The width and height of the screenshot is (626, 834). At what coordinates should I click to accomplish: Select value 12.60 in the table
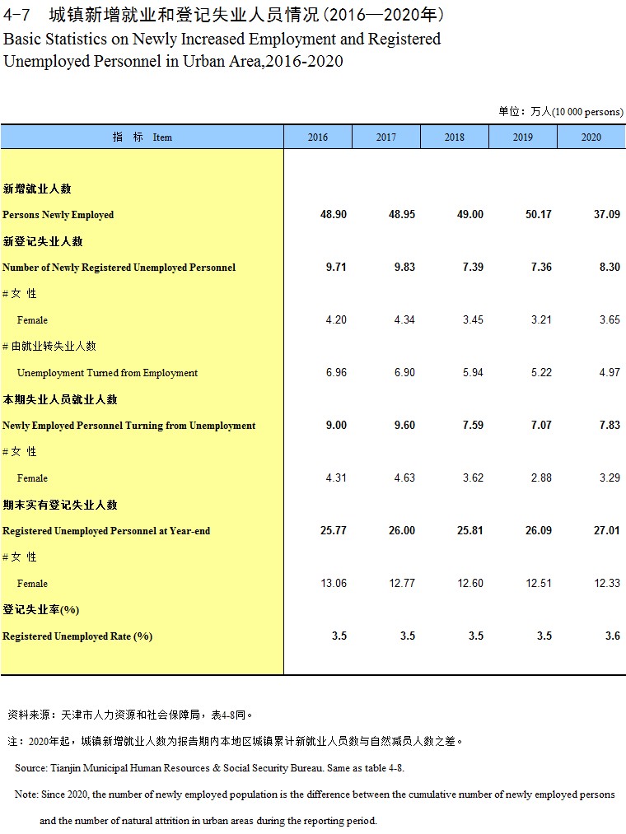pos(470,583)
